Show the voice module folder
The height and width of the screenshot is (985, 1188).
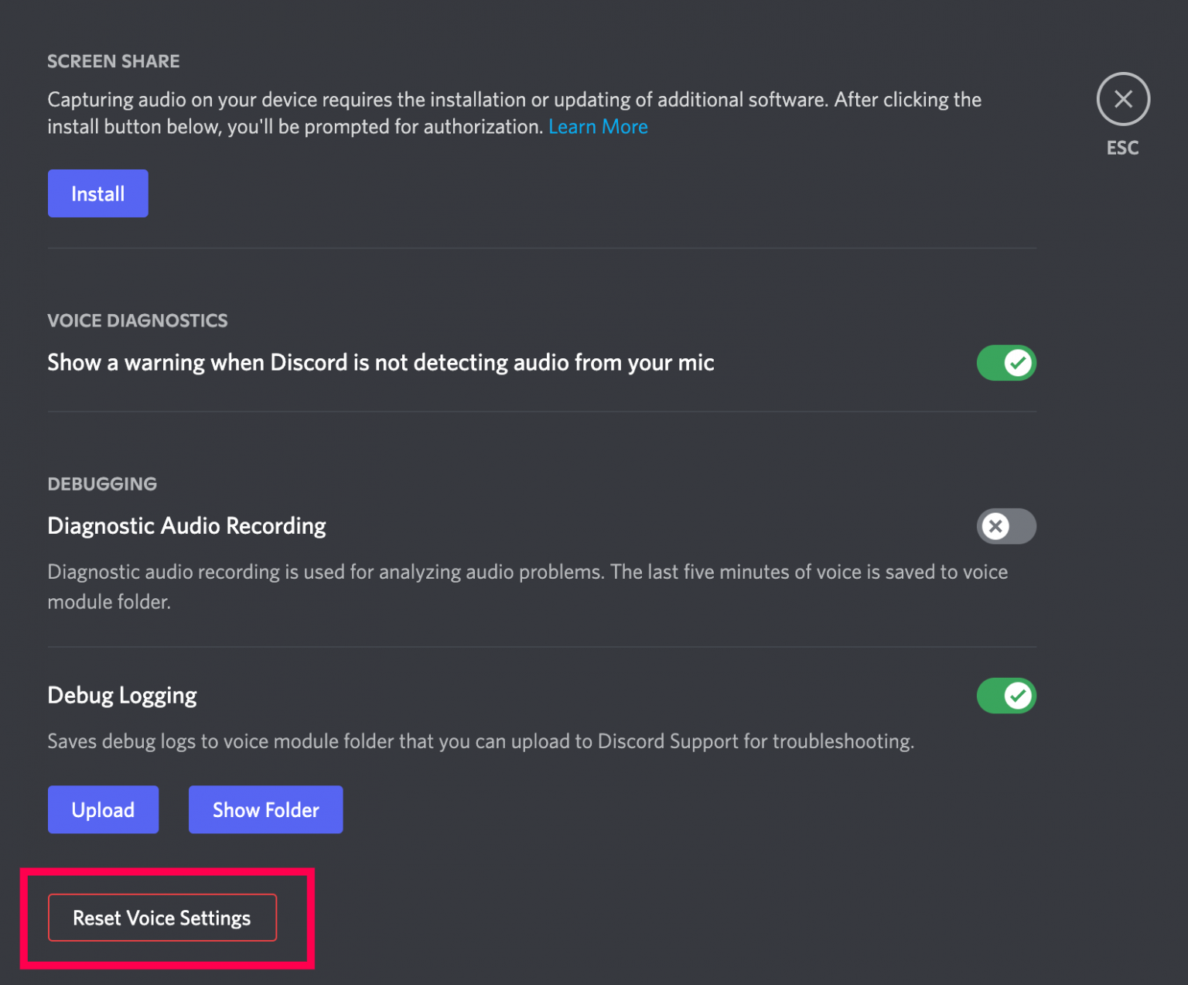[x=265, y=809]
